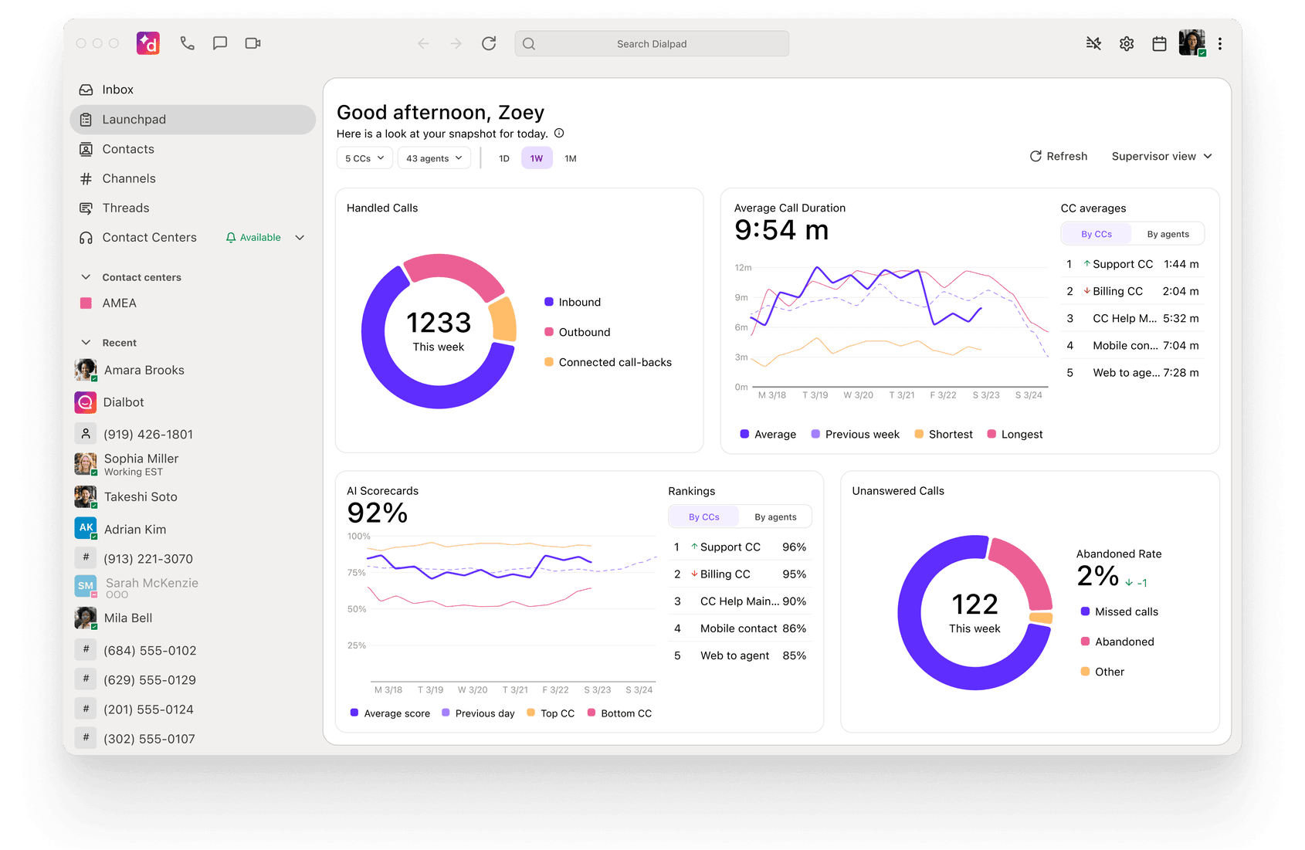1305x850 pixels.
Task: Click Refresh button
Action: 1059,156
